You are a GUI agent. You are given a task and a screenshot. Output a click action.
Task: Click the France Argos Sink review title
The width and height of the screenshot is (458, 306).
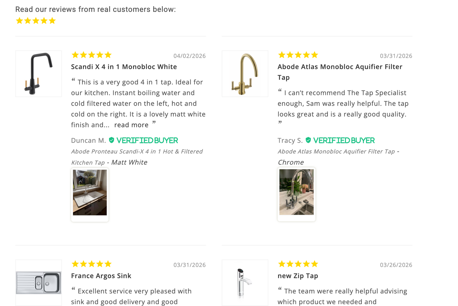[101, 276]
